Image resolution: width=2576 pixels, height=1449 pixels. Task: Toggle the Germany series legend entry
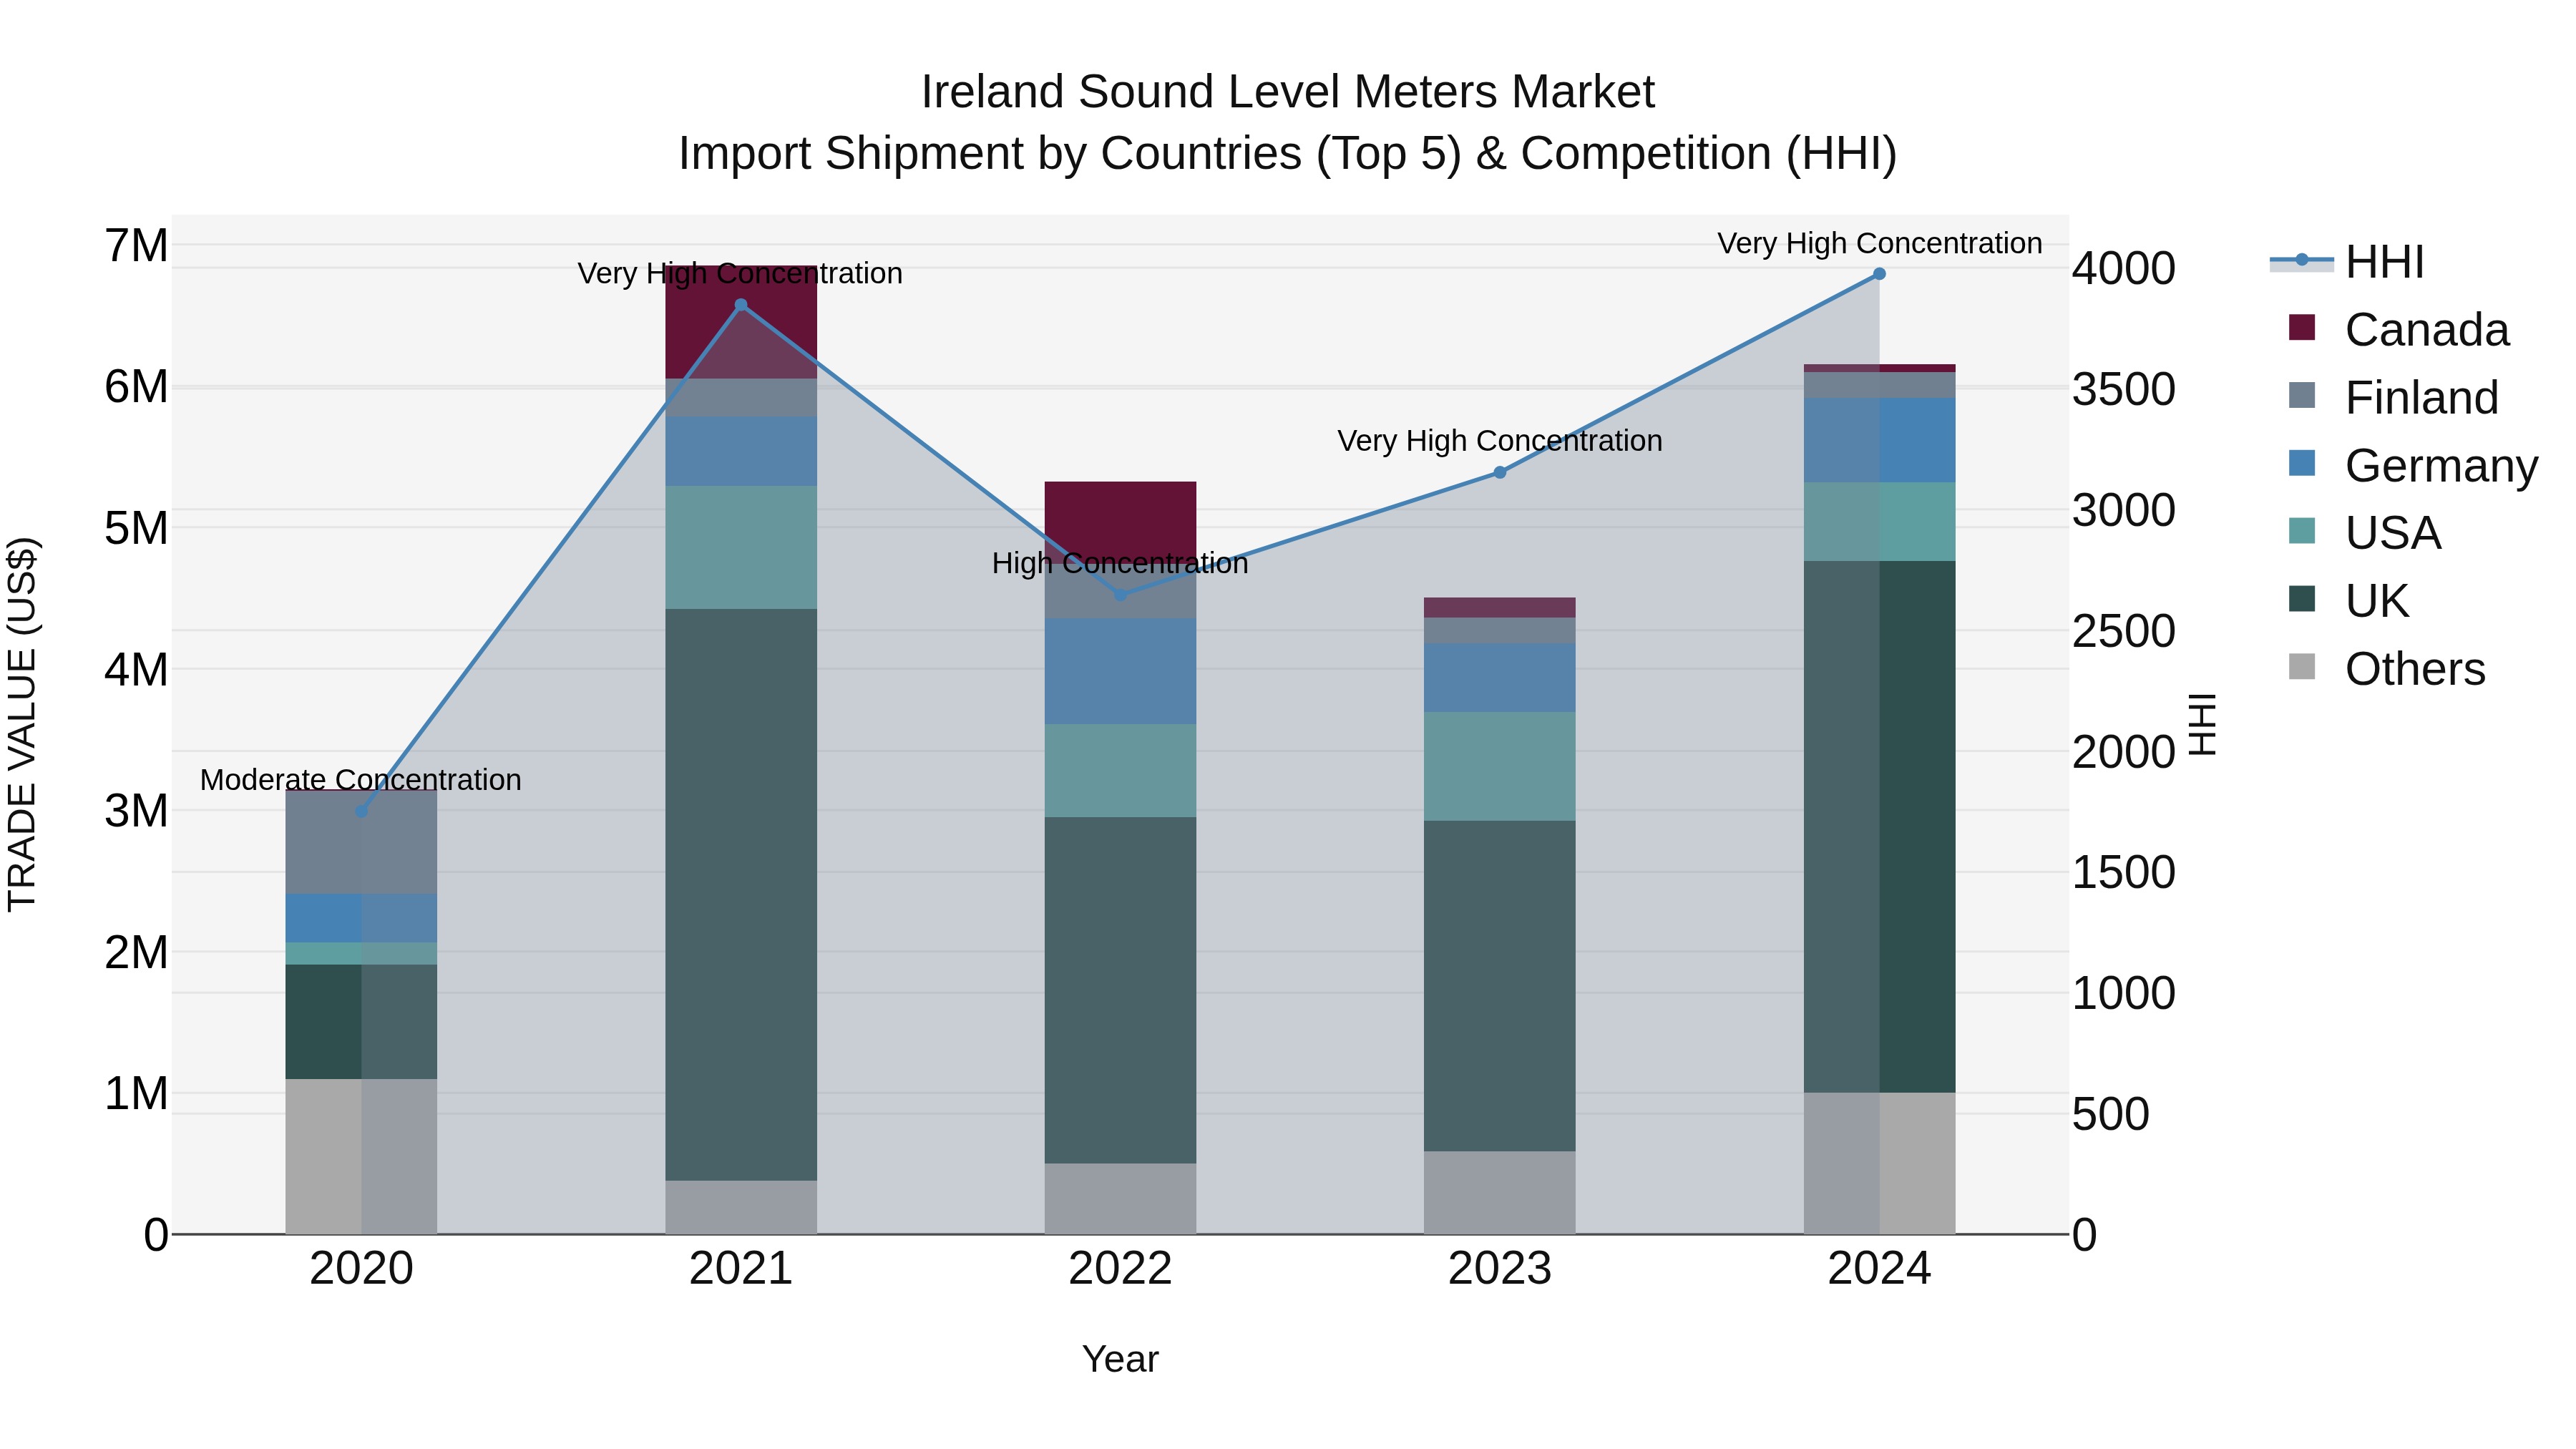click(2412, 466)
